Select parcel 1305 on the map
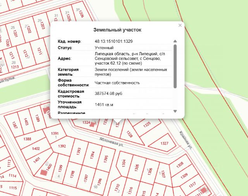This screenshot has width=248, height=196. 137,168
